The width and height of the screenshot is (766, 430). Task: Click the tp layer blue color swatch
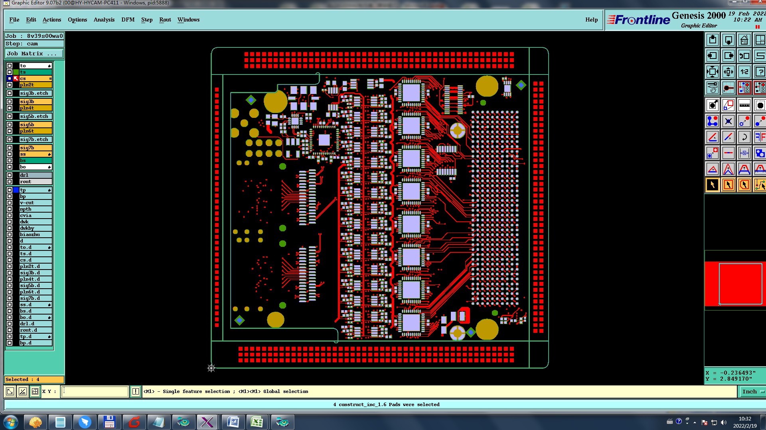16,190
